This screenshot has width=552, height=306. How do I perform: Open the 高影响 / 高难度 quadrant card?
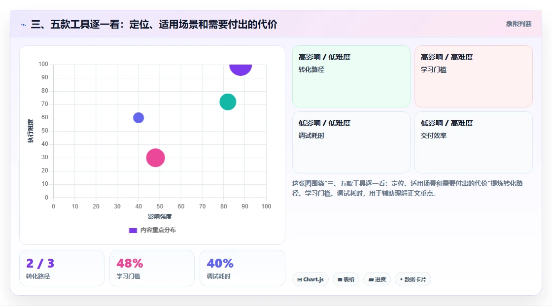[x=474, y=76]
